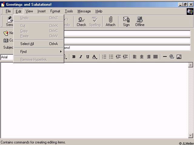Align text left

coord(135,57)
